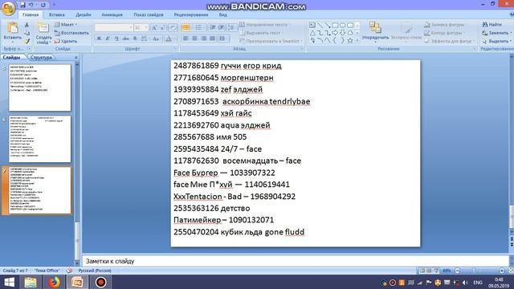The width and height of the screenshot is (514, 289).
Task: Click the Paste (Вставить) button
Action: (13, 31)
